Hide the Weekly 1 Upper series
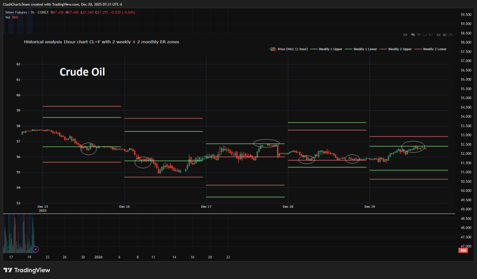 pos(326,49)
